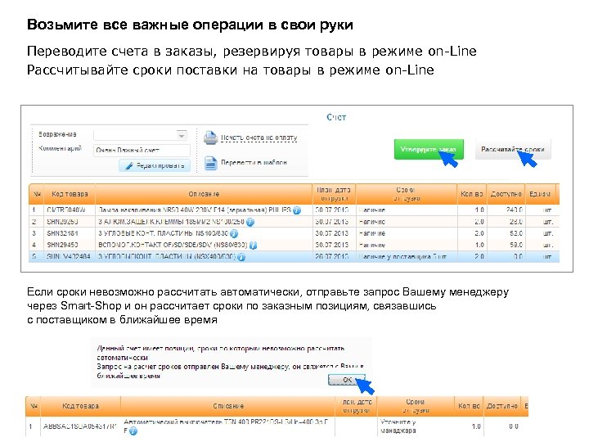Open info icon in highlighted row 5
The width and height of the screenshot is (589, 442).
click(241, 257)
